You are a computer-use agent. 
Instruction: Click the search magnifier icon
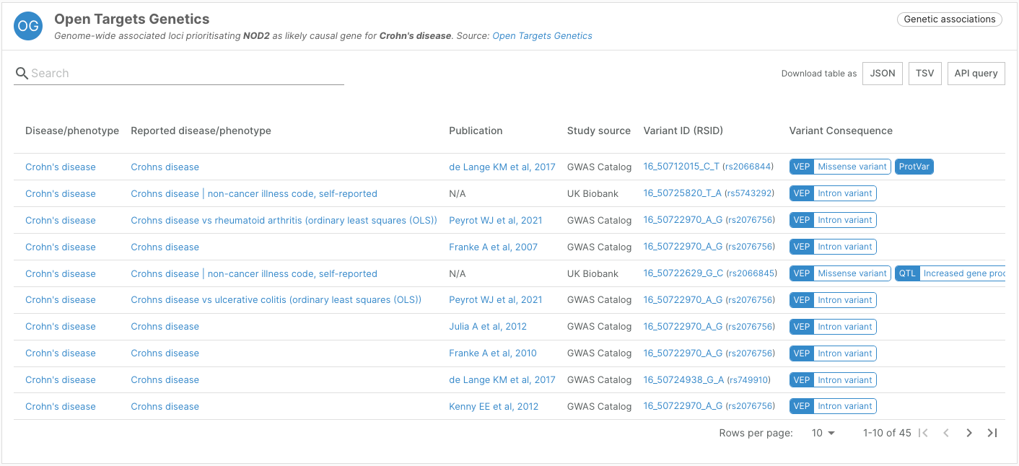pos(22,73)
